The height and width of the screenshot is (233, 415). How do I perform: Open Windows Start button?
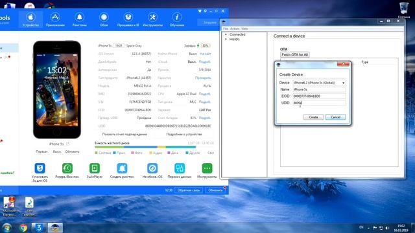[6, 228]
